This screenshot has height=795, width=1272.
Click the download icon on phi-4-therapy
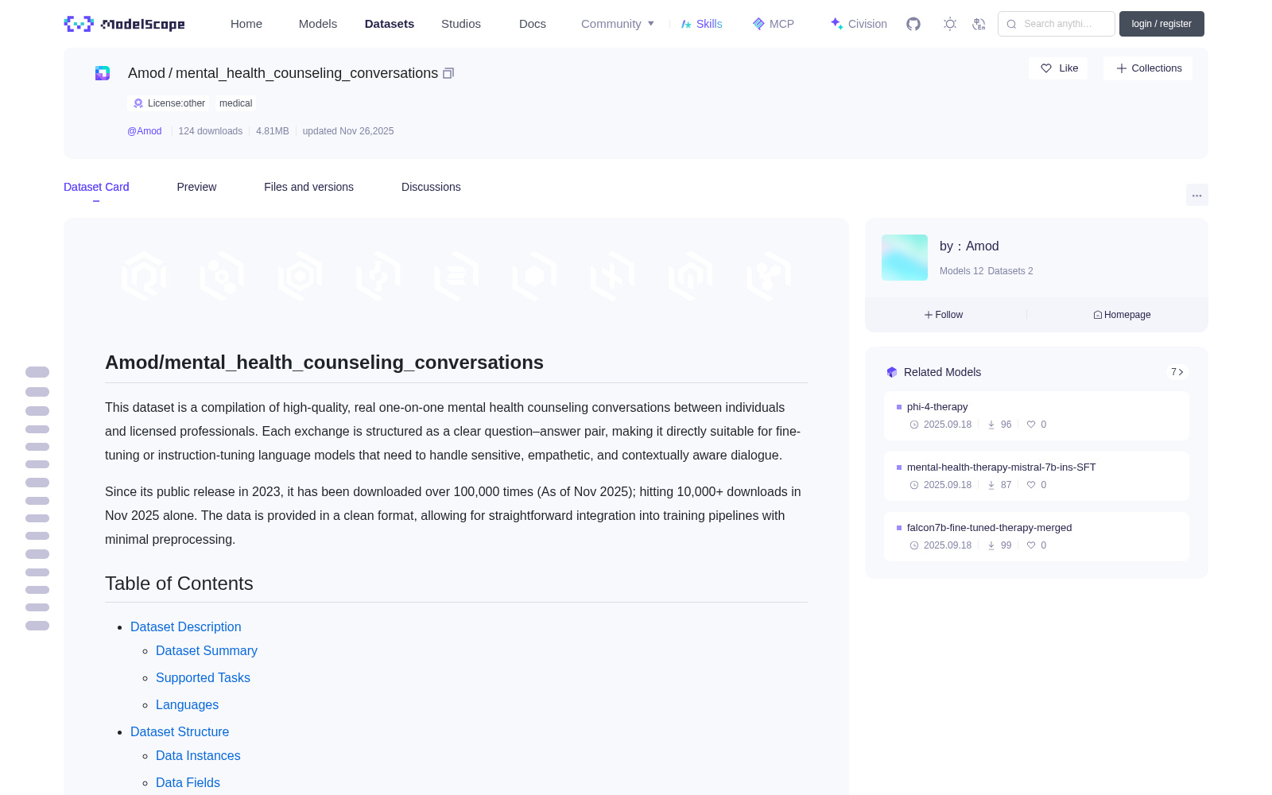pyautogui.click(x=991, y=425)
